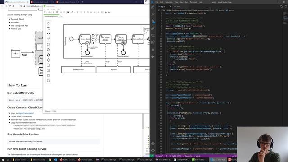Export diagram as image in modeler toolbar
288x162 pixels.
click(68, 12)
